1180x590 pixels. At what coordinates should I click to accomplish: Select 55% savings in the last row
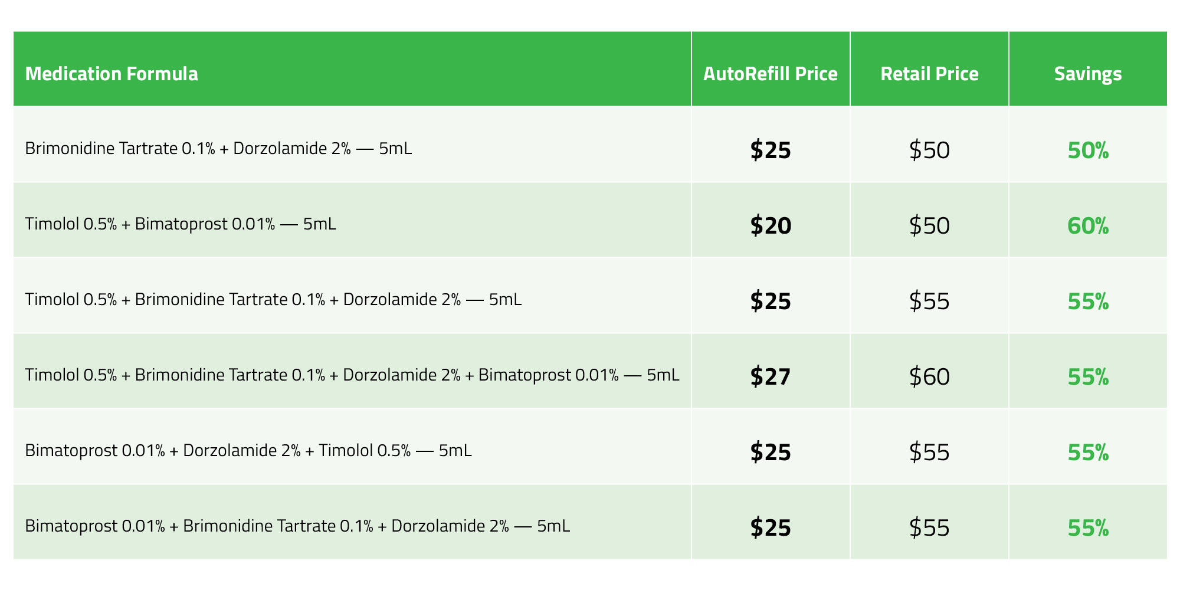pos(1088,528)
